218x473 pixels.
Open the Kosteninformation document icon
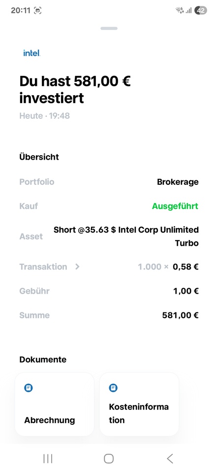pos(113,388)
